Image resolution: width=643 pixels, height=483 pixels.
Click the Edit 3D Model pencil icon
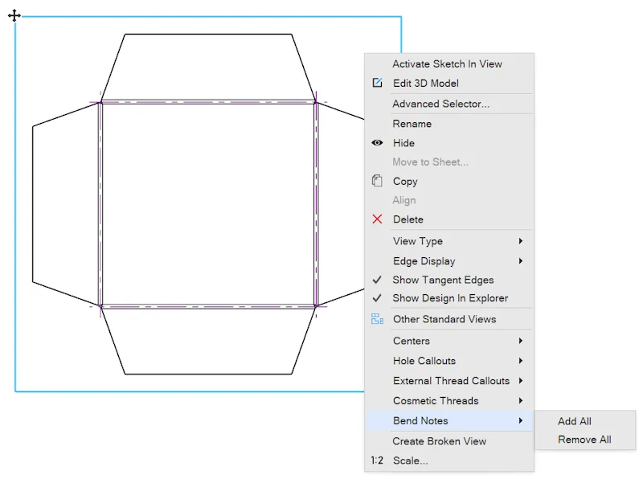click(x=377, y=83)
